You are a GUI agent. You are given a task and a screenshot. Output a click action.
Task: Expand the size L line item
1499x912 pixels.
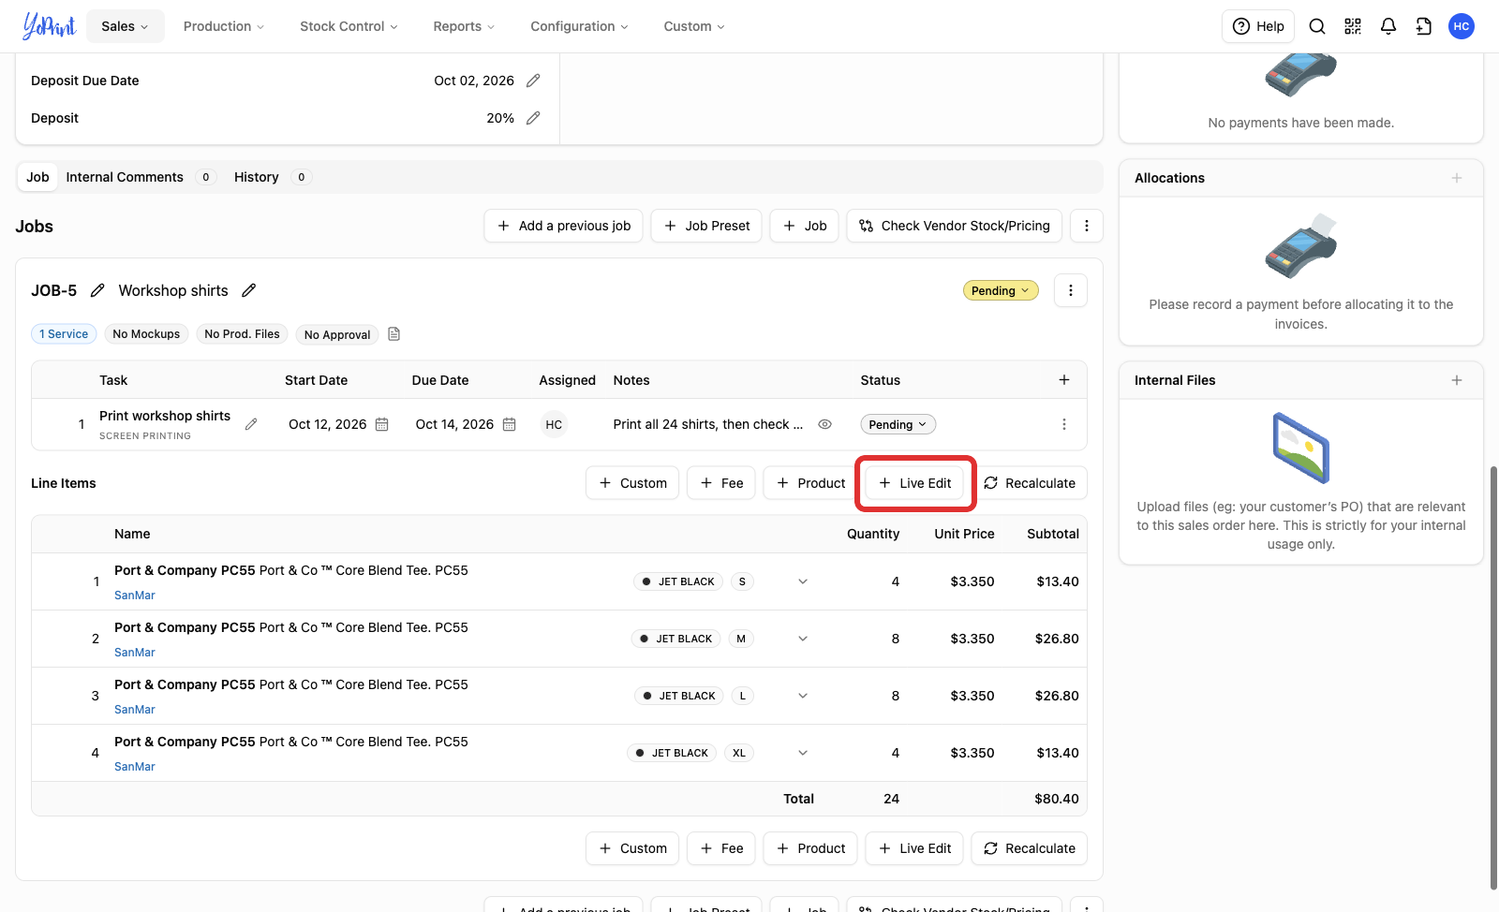click(x=803, y=696)
